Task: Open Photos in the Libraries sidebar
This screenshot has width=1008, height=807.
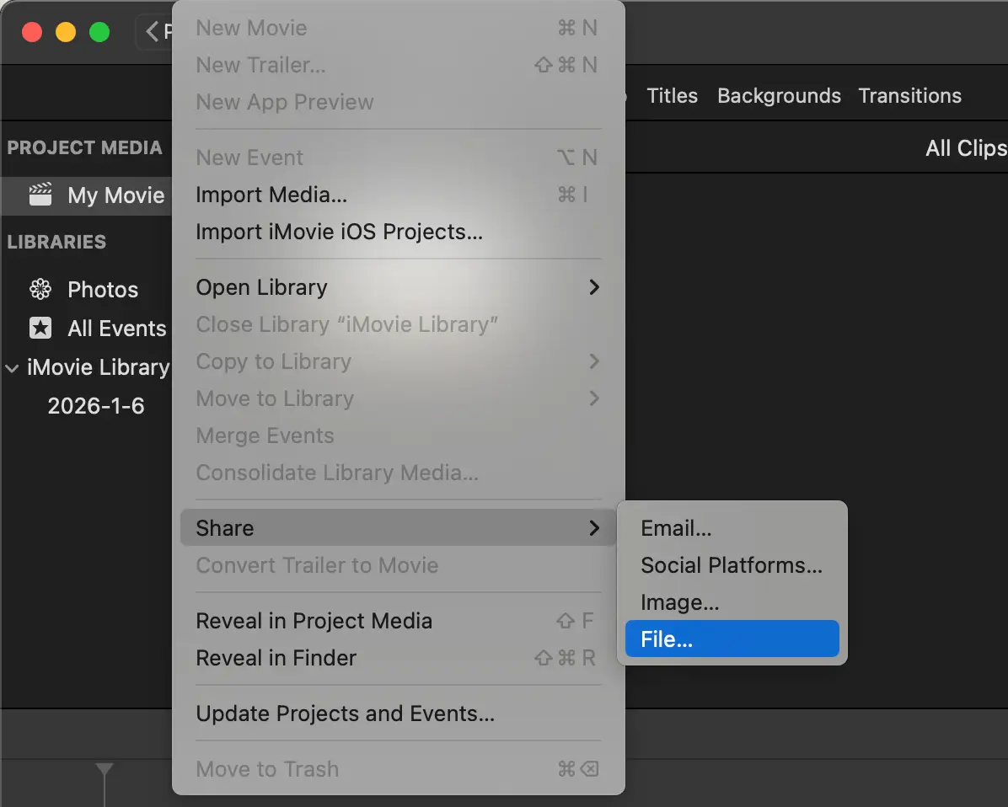Action: point(102,290)
